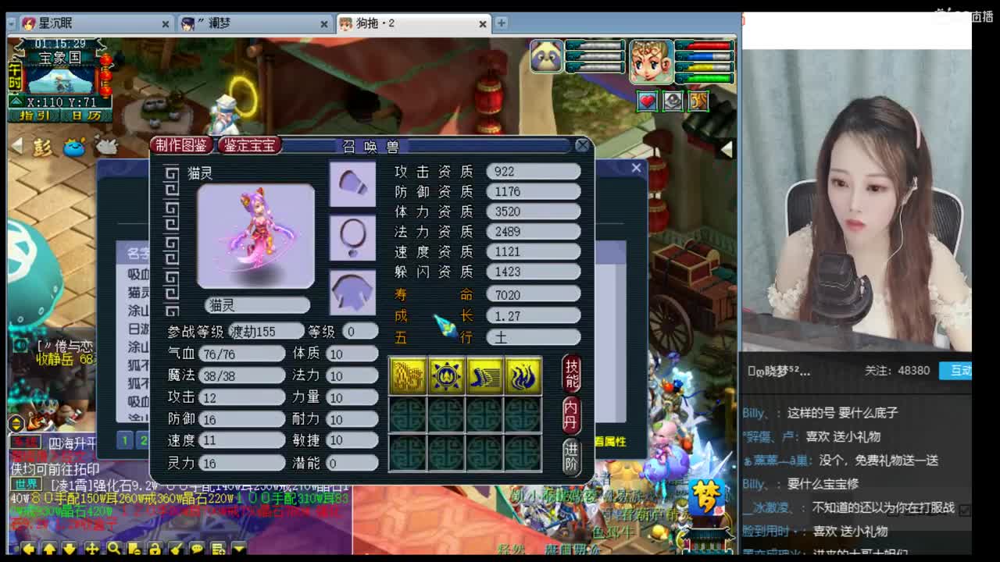This screenshot has width=1000, height=562.
Task: Click the 寿命 value 7020
Action: 533,295
